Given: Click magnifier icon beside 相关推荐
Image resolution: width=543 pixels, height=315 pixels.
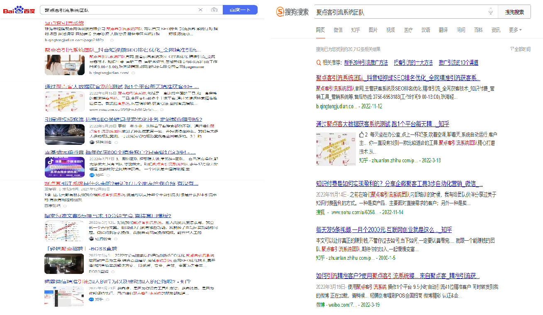Looking at the screenshot, I should 319,63.
